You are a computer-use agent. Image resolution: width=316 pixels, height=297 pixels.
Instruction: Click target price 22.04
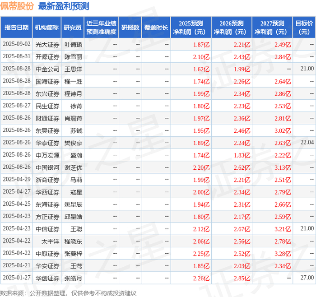[307, 142]
